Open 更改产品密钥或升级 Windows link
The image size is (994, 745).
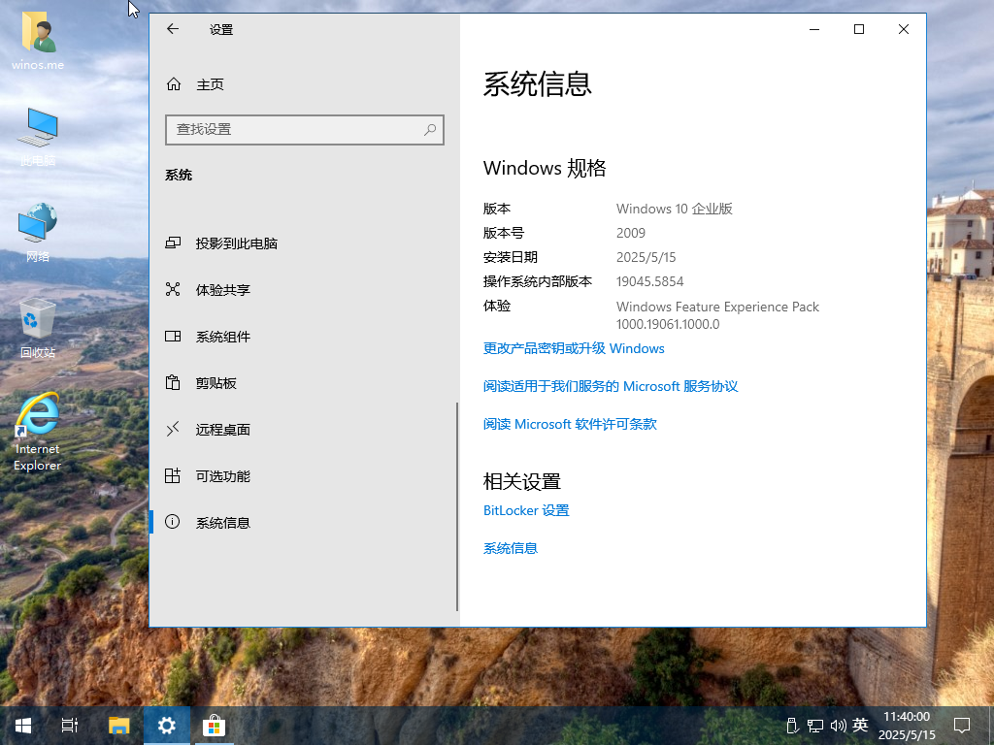tap(574, 348)
